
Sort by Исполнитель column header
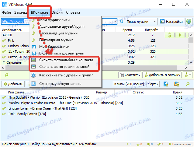pyautogui.click(x=12, y=30)
